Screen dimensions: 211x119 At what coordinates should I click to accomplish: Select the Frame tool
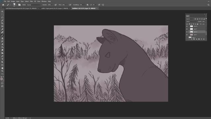[x=2, y=26]
